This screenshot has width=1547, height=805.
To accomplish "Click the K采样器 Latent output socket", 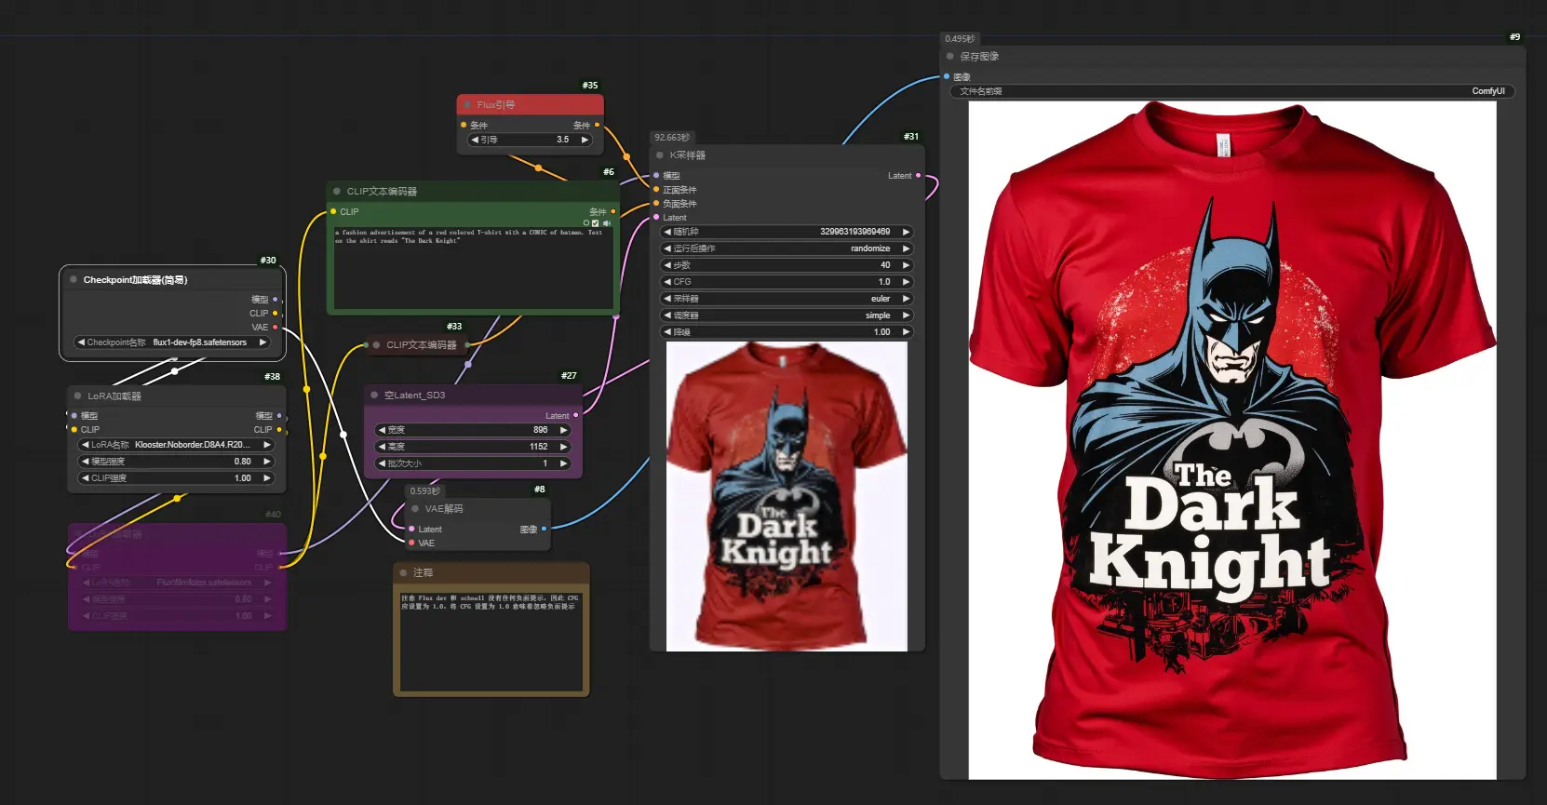I will (x=919, y=176).
